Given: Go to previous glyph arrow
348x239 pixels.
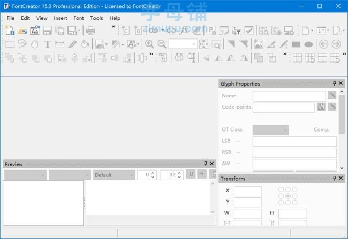Looking at the screenshot, I should click(x=323, y=44).
